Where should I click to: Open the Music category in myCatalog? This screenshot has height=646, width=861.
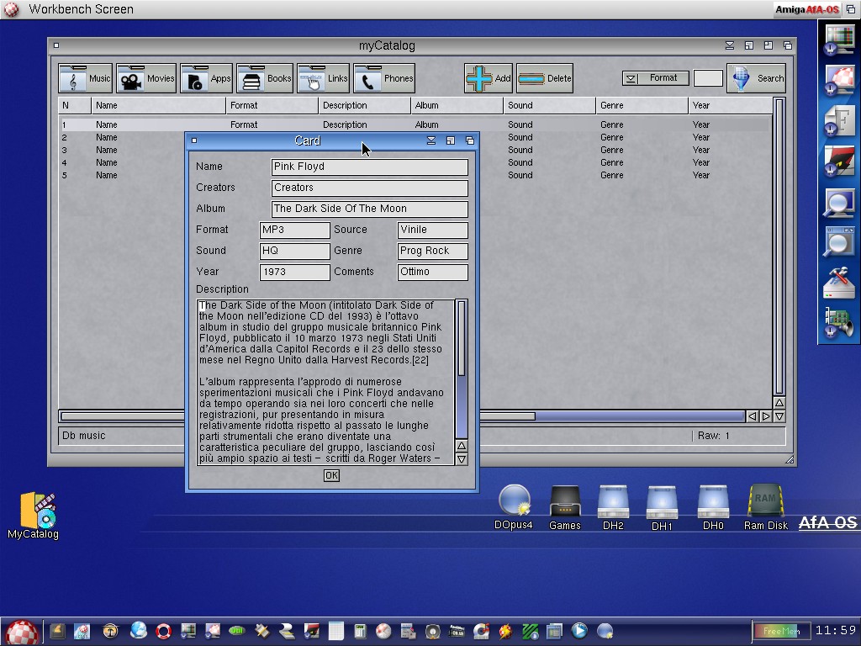click(86, 78)
